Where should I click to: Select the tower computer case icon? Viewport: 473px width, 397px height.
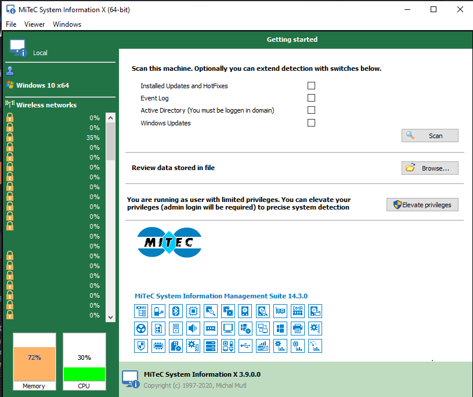176,328
